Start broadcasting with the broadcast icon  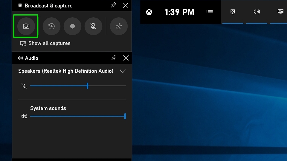[119, 26]
